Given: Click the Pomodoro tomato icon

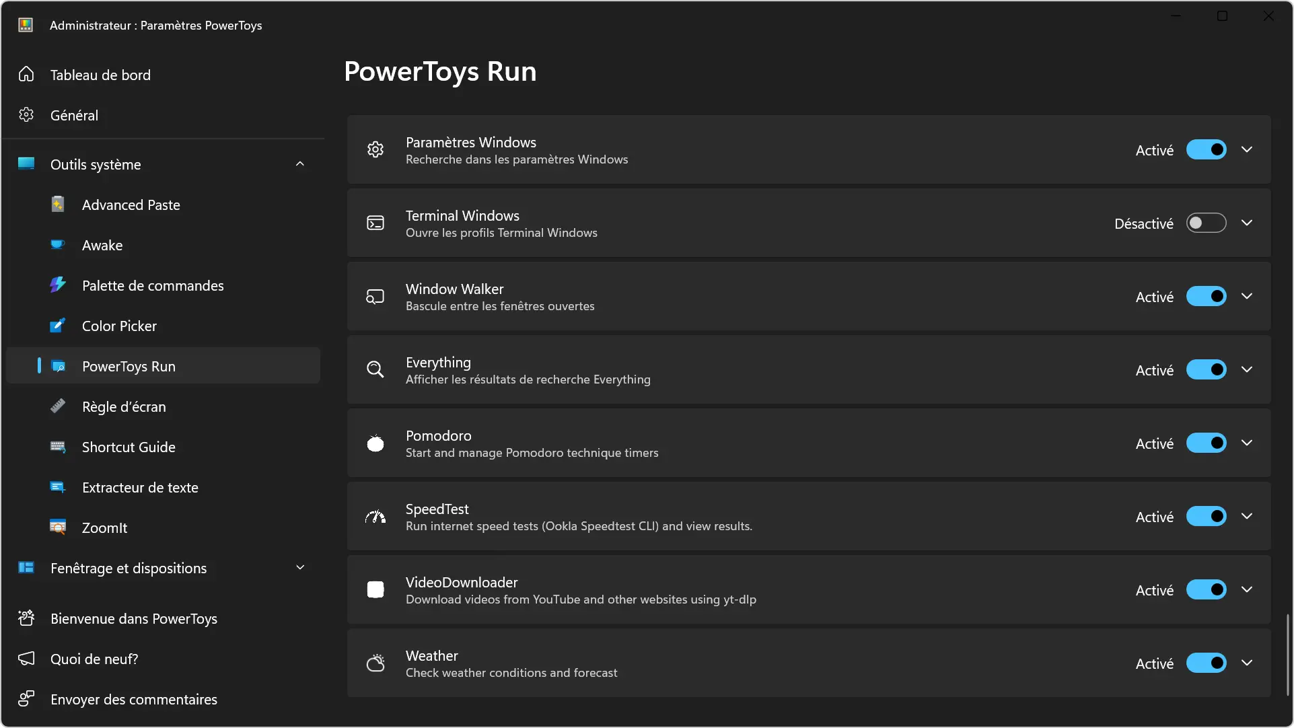Looking at the screenshot, I should 375,443.
